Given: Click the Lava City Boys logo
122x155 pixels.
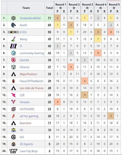Looking at the screenshot, I should (x=14, y=151).
